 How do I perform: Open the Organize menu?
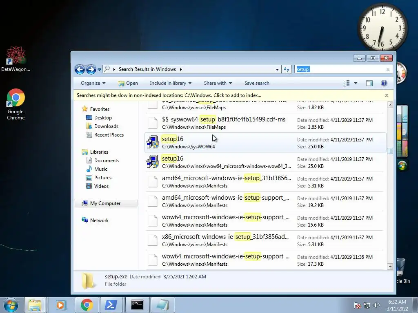tap(93, 83)
